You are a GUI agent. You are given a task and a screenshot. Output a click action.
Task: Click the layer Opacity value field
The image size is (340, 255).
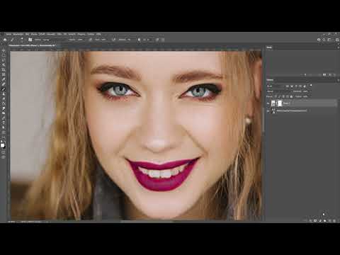pyautogui.click(x=305, y=91)
